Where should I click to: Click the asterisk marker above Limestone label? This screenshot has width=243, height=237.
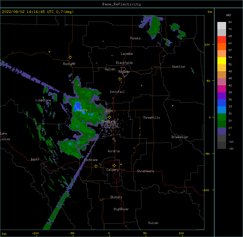[x=43, y=97]
